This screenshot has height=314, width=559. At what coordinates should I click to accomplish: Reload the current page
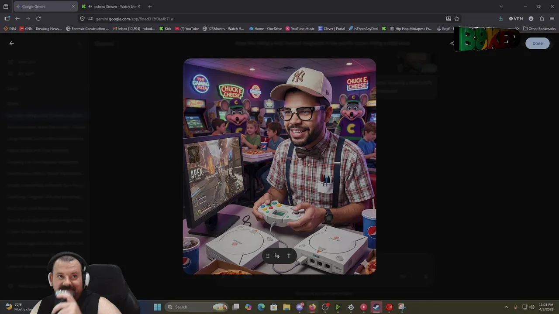tap(38, 19)
